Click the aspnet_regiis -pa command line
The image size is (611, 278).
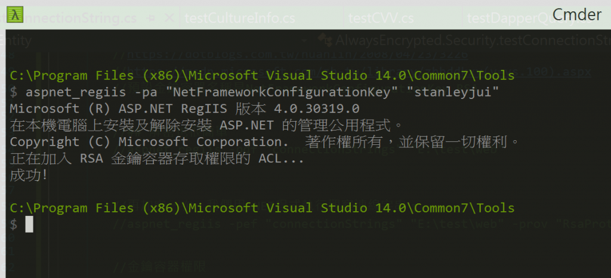pos(254,92)
